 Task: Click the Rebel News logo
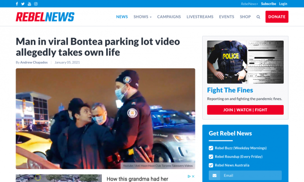(x=45, y=17)
